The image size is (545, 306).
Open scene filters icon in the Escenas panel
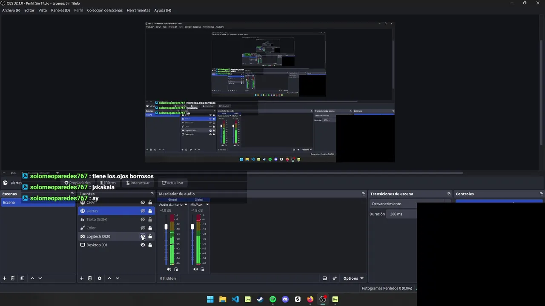click(x=22, y=278)
